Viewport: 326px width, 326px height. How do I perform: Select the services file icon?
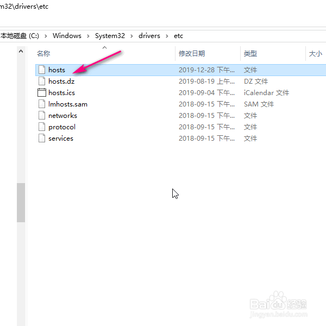point(42,139)
